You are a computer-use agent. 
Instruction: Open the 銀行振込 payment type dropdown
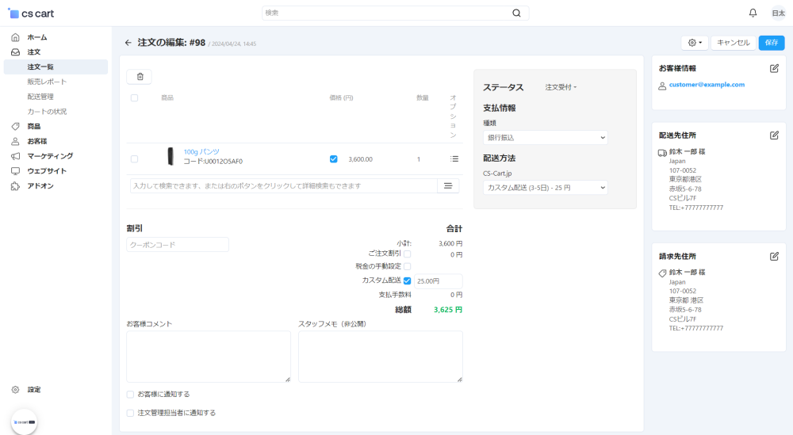(546, 137)
